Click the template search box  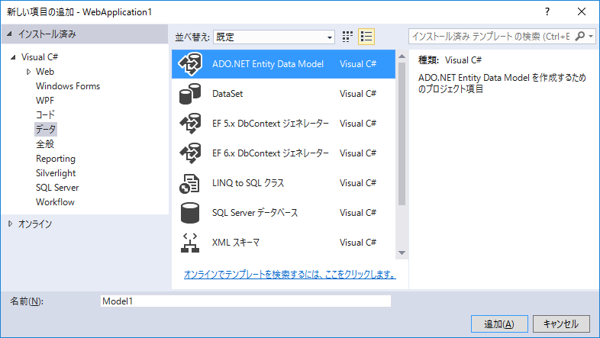click(492, 37)
